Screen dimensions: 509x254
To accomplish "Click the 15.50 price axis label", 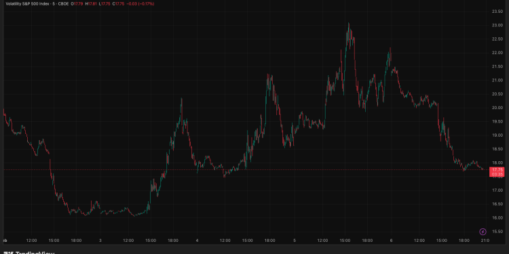I will click(x=497, y=232).
